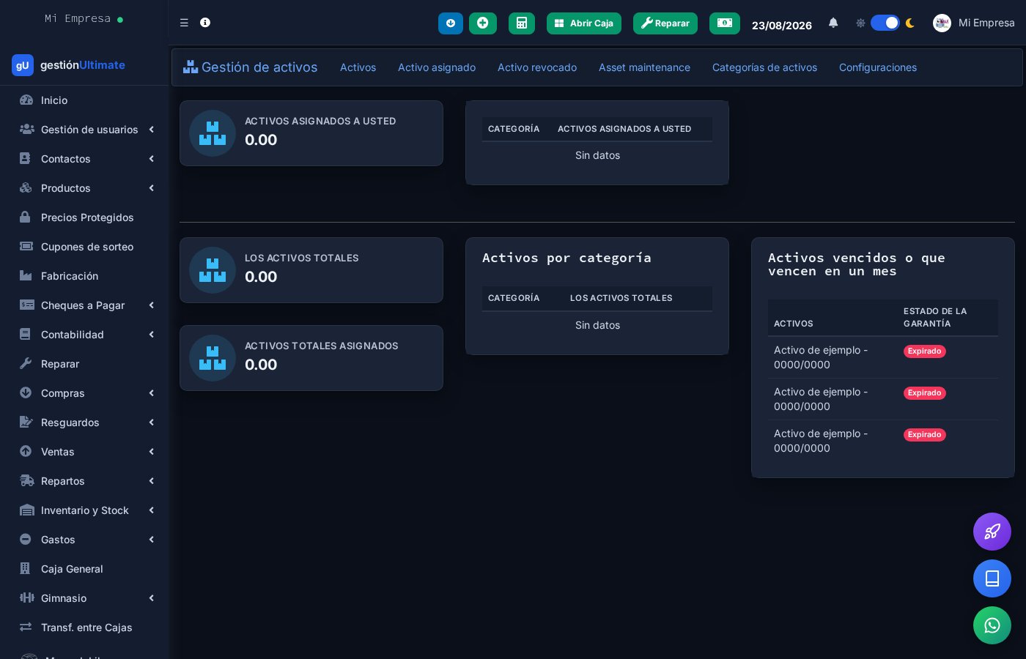The width and height of the screenshot is (1026, 659).
Task: Click the Activos Totales Asignados card
Action: pyautogui.click(x=311, y=358)
